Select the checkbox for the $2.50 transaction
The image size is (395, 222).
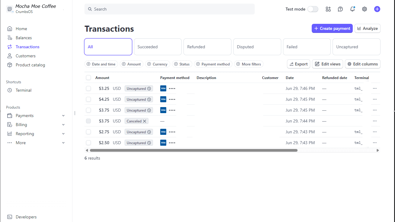click(88, 143)
